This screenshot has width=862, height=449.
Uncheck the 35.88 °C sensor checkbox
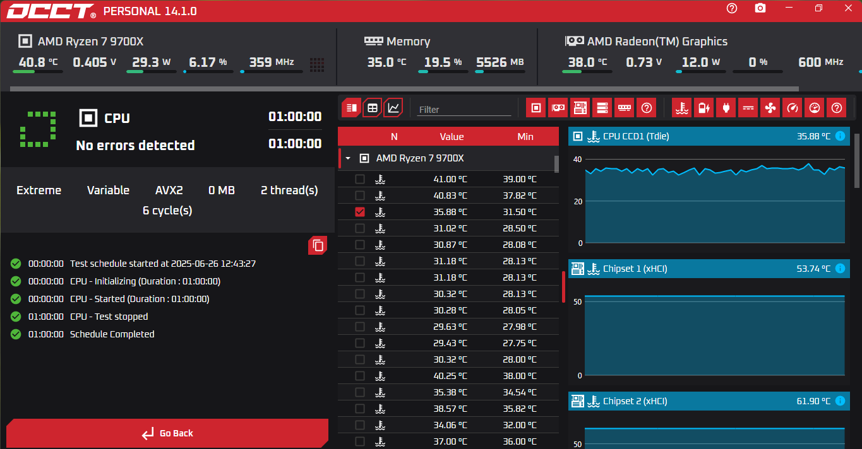point(360,212)
